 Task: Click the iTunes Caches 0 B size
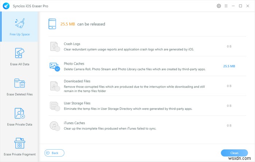coord(229,126)
